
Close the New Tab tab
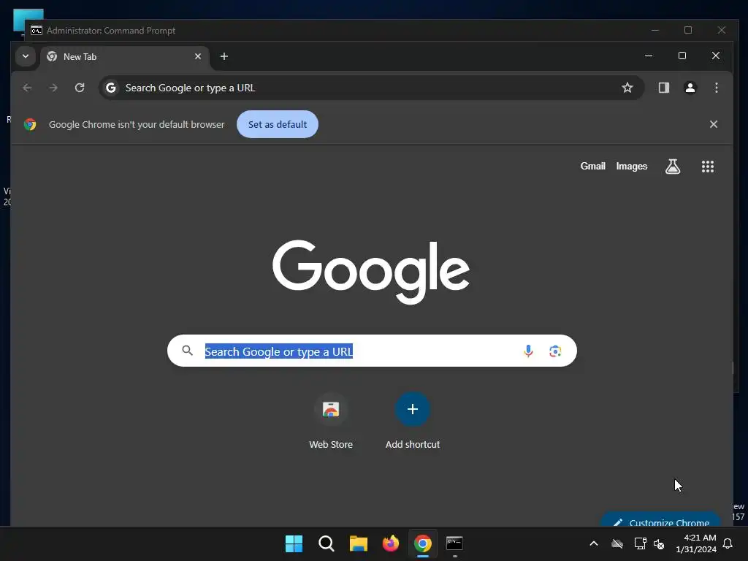pos(198,56)
